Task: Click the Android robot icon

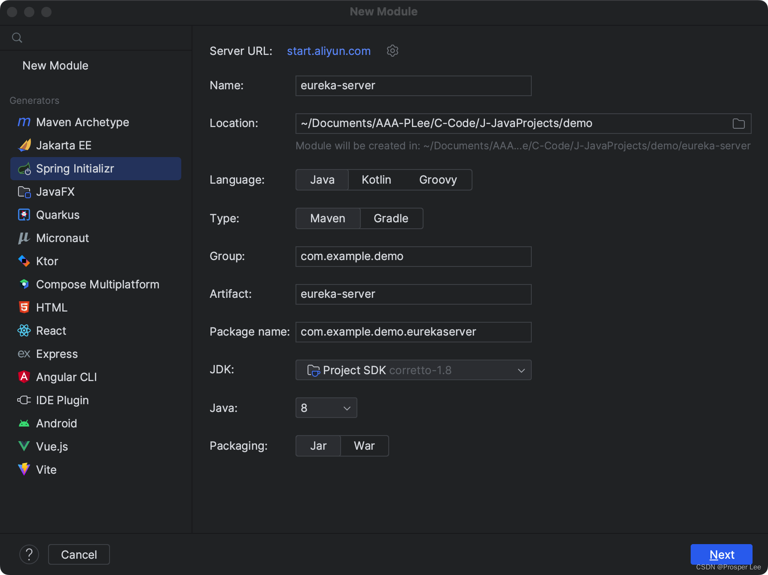Action: pos(24,424)
